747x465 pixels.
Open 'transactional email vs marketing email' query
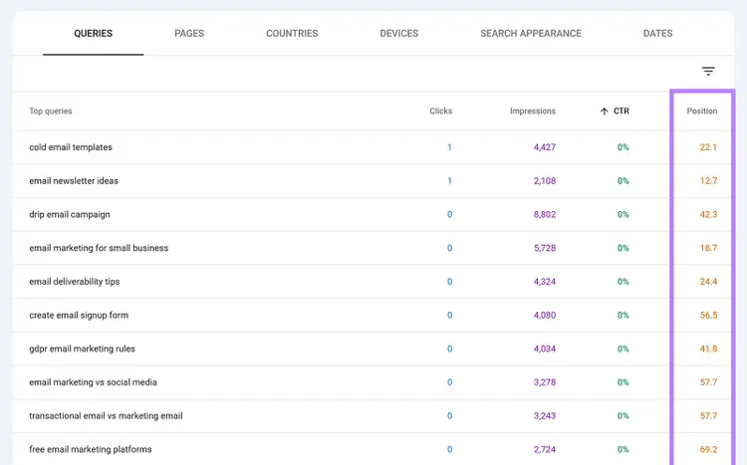click(106, 416)
